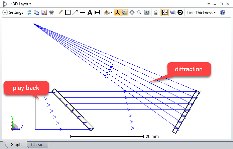Screen dimensions: 233x149
Task: Select the magnifier zoom tool
Action: [x=139, y=12]
